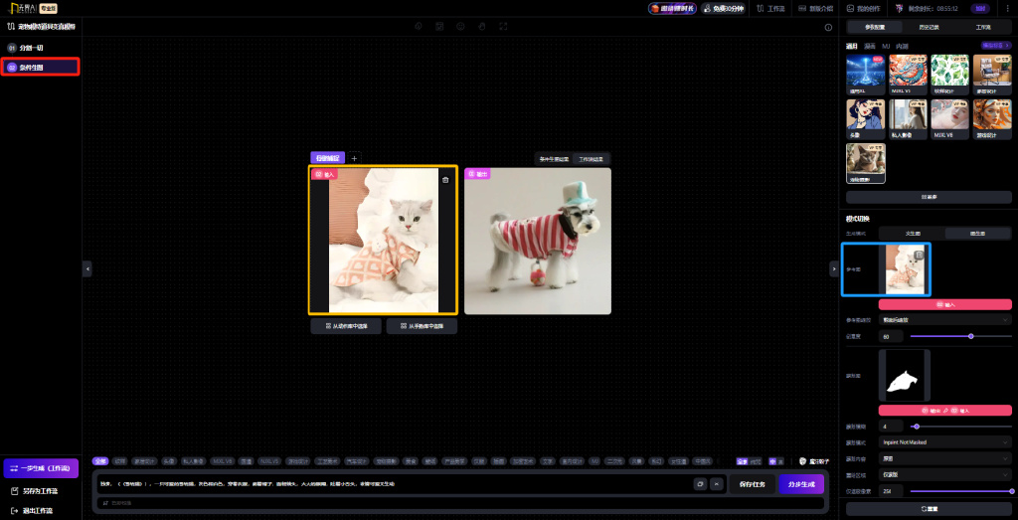Click the 重置 reset button
1018x520 pixels.
pyautogui.click(x=929, y=508)
